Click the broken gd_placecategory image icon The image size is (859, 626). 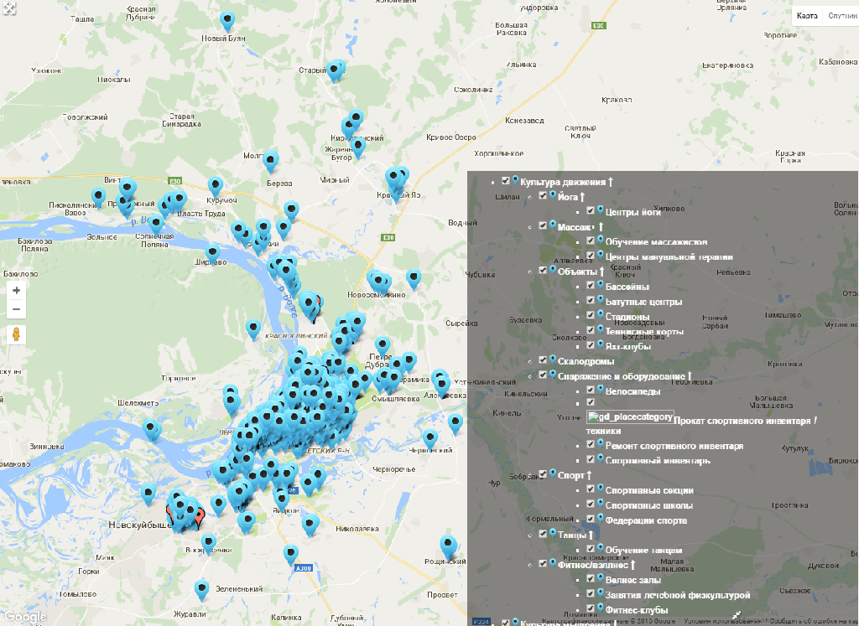click(x=630, y=417)
